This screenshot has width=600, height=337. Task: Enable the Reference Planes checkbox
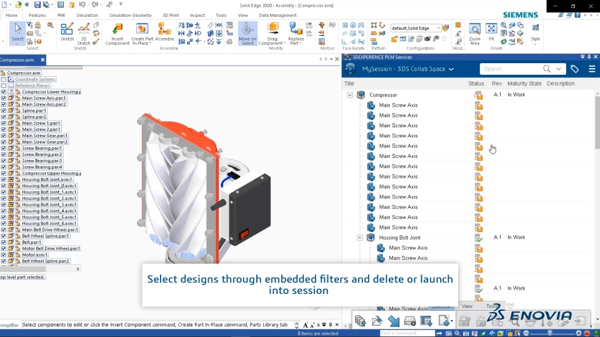coord(4,85)
